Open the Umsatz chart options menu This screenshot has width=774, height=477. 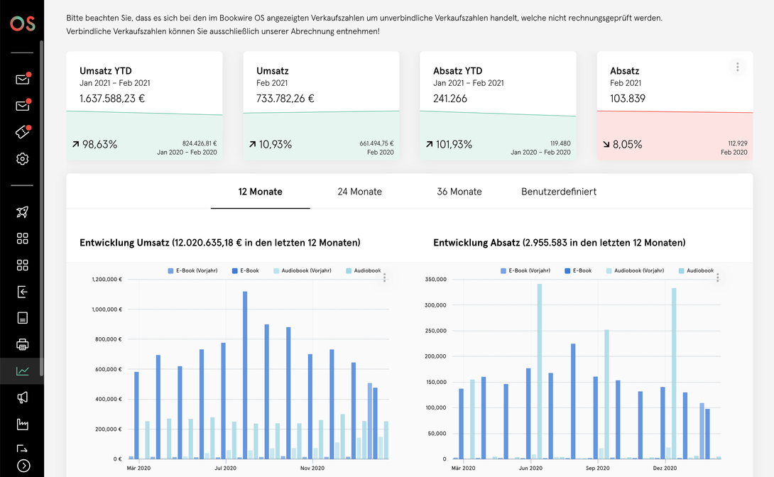point(385,278)
